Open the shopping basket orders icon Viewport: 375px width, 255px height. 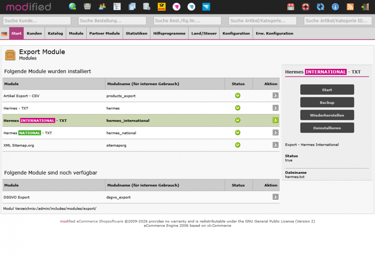tap(87, 6)
